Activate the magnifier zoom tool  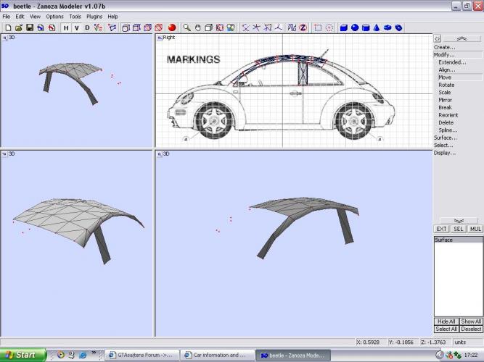coord(186,28)
